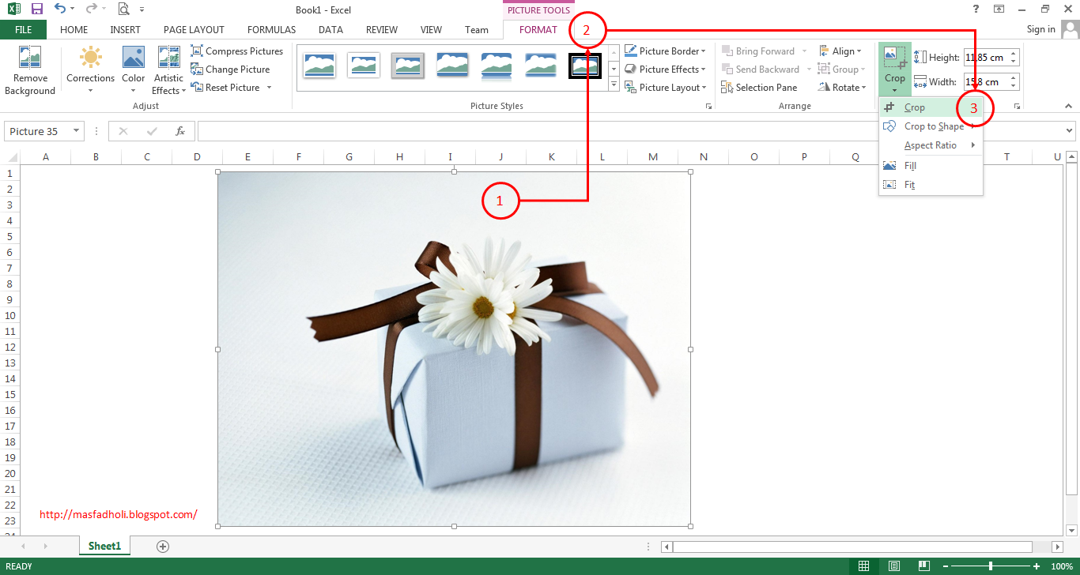1080x575 pixels.
Task: Click Reset Picture
Action: point(225,88)
